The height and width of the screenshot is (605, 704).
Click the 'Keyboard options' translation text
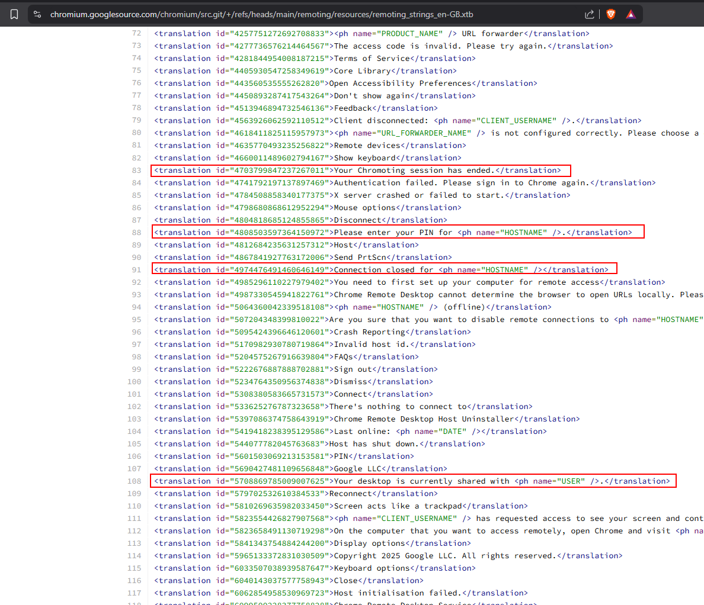tap(372, 568)
